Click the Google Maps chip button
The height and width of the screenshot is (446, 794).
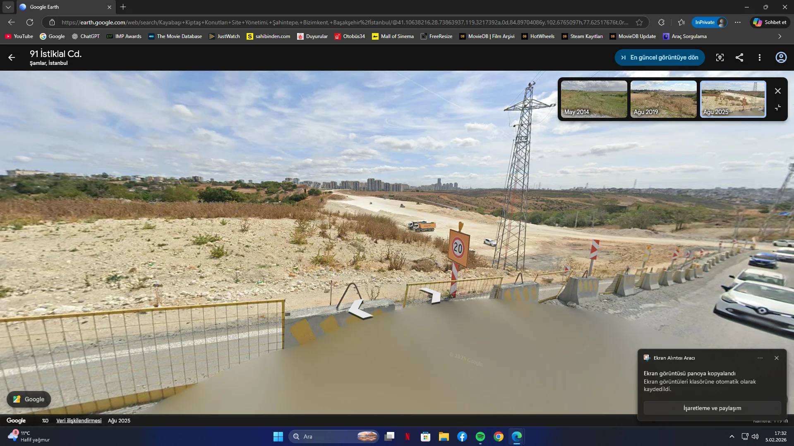point(29,399)
